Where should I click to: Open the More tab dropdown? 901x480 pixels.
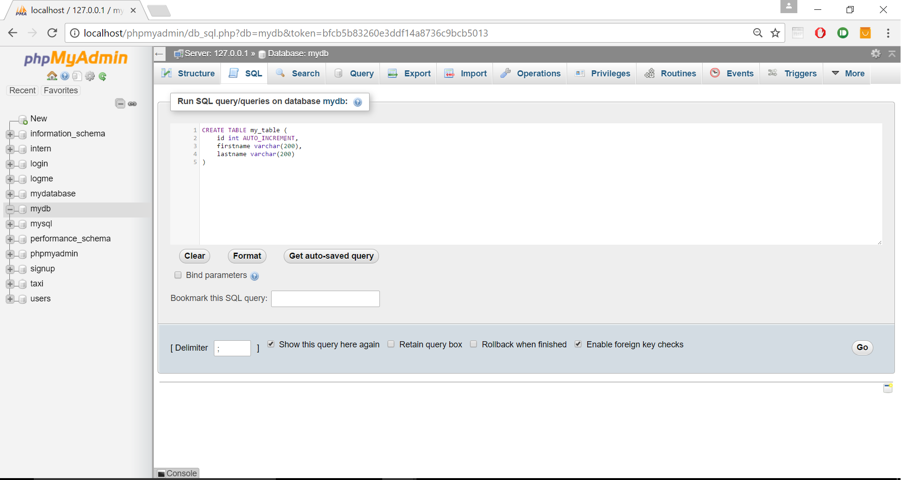tap(848, 74)
